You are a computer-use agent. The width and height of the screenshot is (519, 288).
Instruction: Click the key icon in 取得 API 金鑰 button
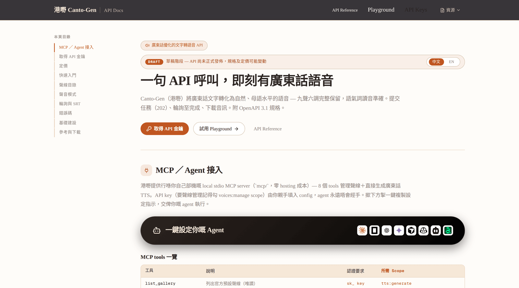click(x=149, y=129)
